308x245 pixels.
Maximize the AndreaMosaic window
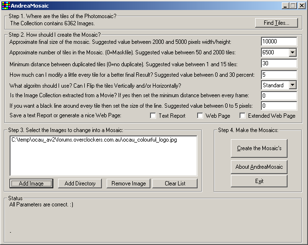pos(293,6)
